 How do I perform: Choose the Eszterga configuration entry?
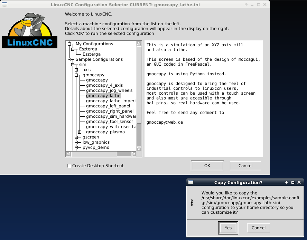(92, 54)
